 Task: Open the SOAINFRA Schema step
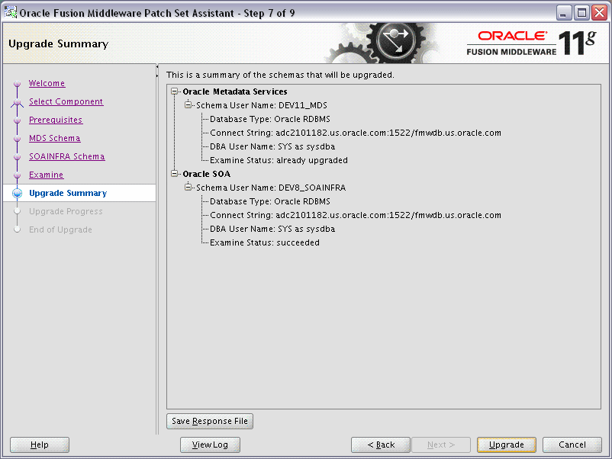point(66,156)
